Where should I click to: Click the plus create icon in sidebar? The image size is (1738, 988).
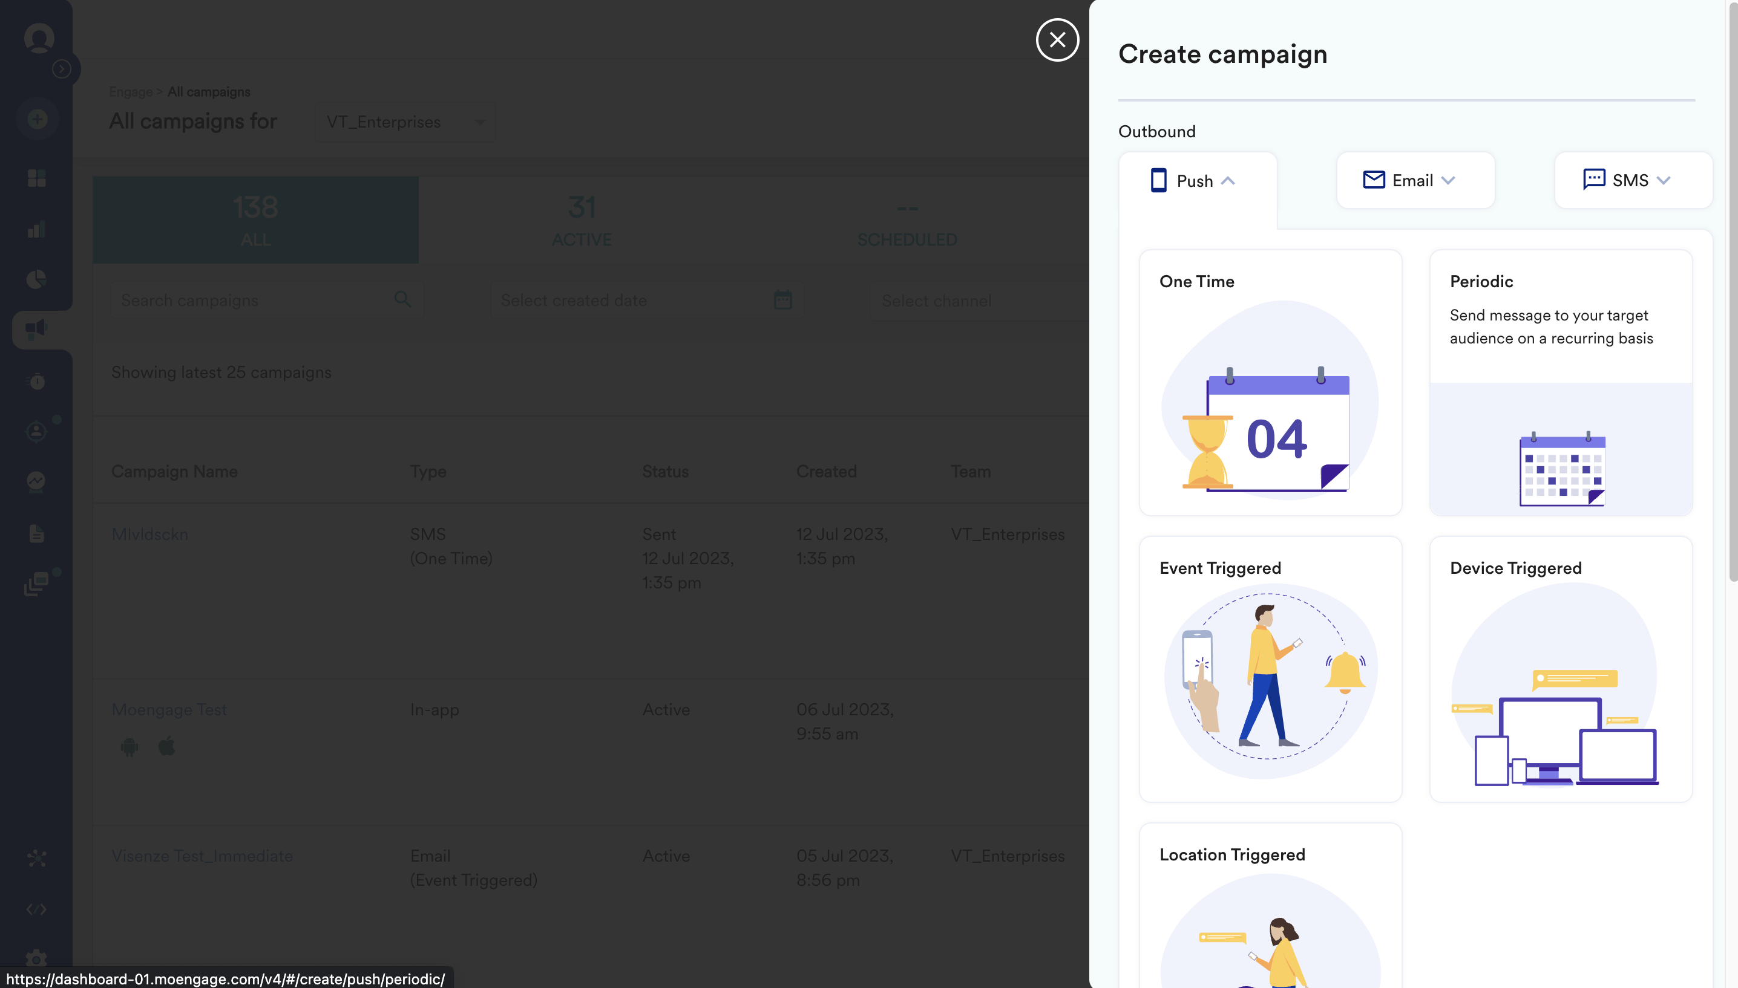click(38, 120)
